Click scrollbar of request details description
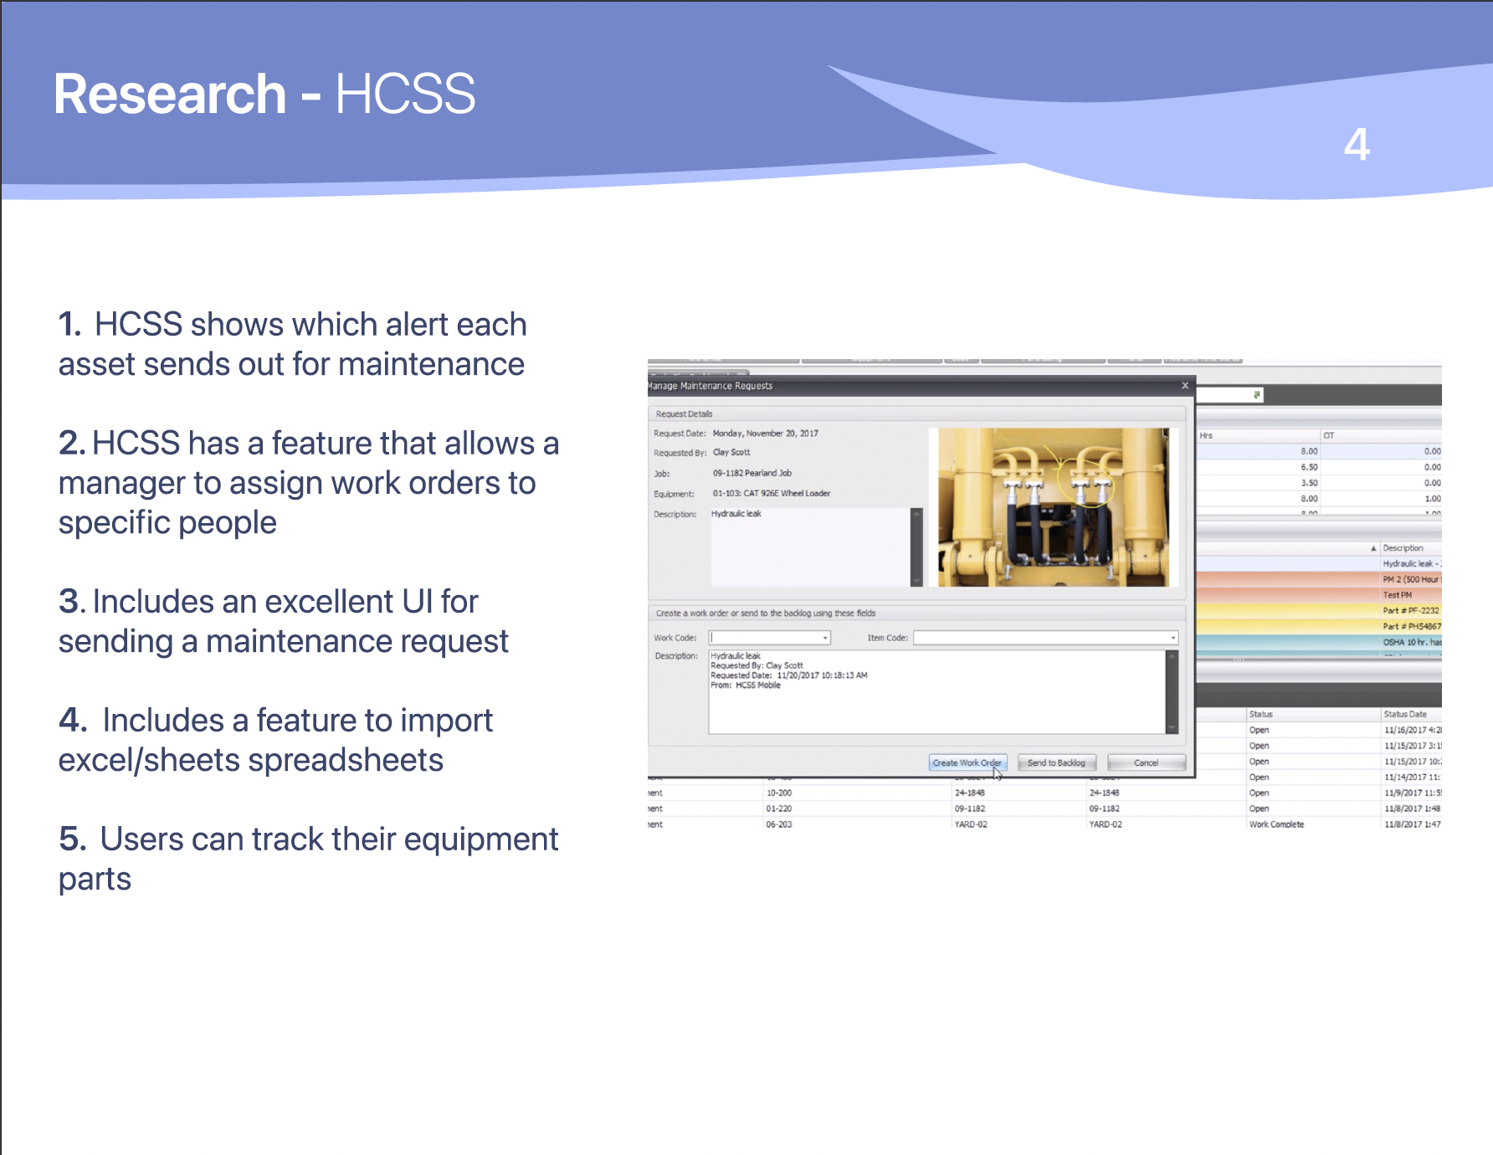1493x1155 pixels. pyautogui.click(x=916, y=547)
